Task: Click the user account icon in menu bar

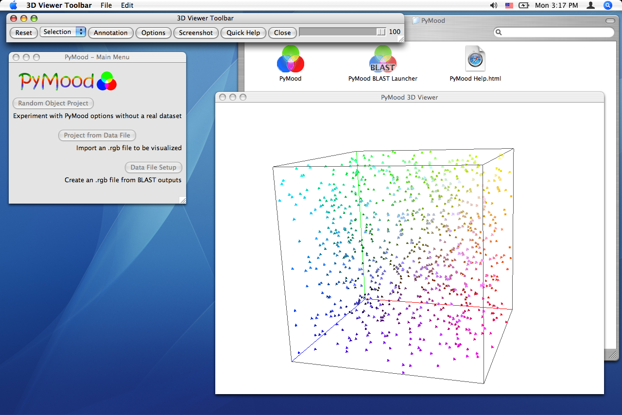Action: 591,5
